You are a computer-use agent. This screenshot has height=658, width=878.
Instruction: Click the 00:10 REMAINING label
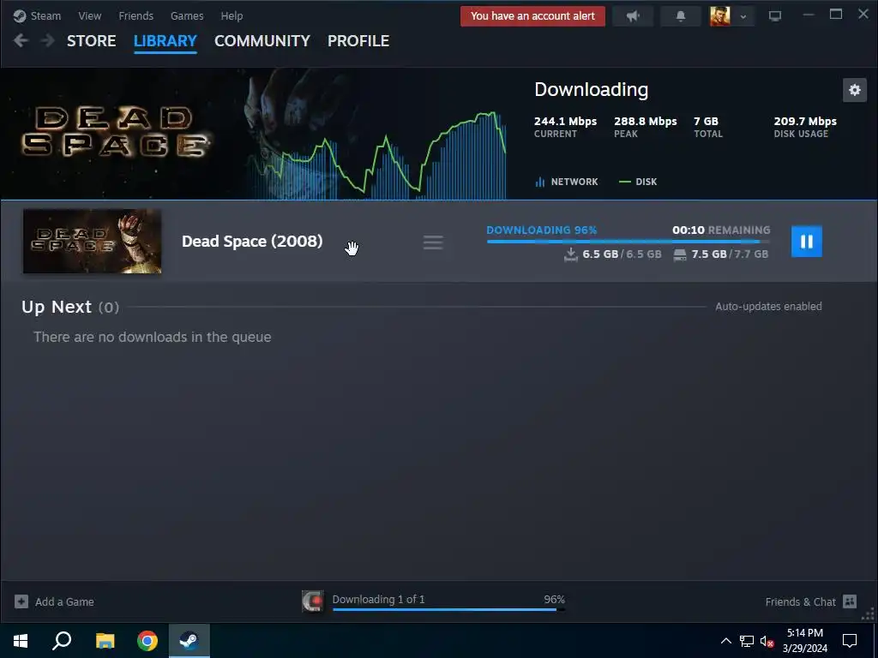pyautogui.click(x=721, y=230)
